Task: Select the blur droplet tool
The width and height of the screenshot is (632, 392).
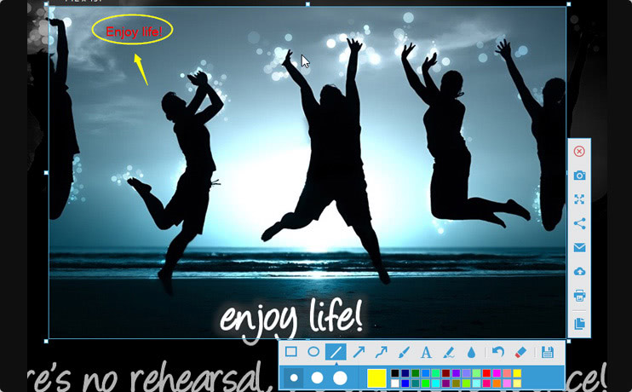Action: [x=471, y=353]
